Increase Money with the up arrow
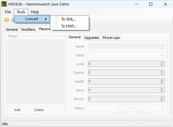Screen dimensions: 173x127 pos(162,97)
